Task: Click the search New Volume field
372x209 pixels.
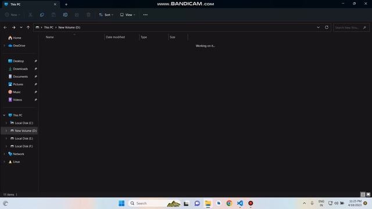Action: (351, 27)
